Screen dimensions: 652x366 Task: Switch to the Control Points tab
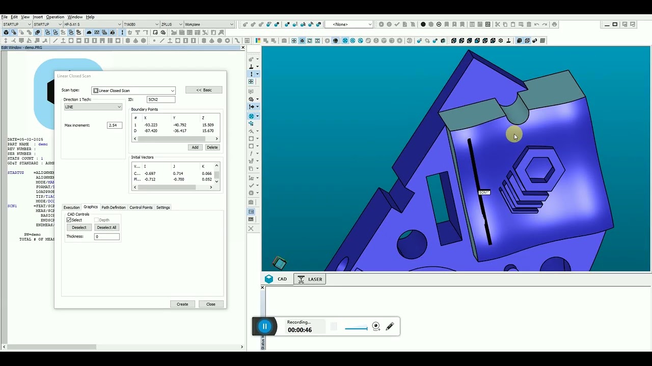tap(141, 207)
